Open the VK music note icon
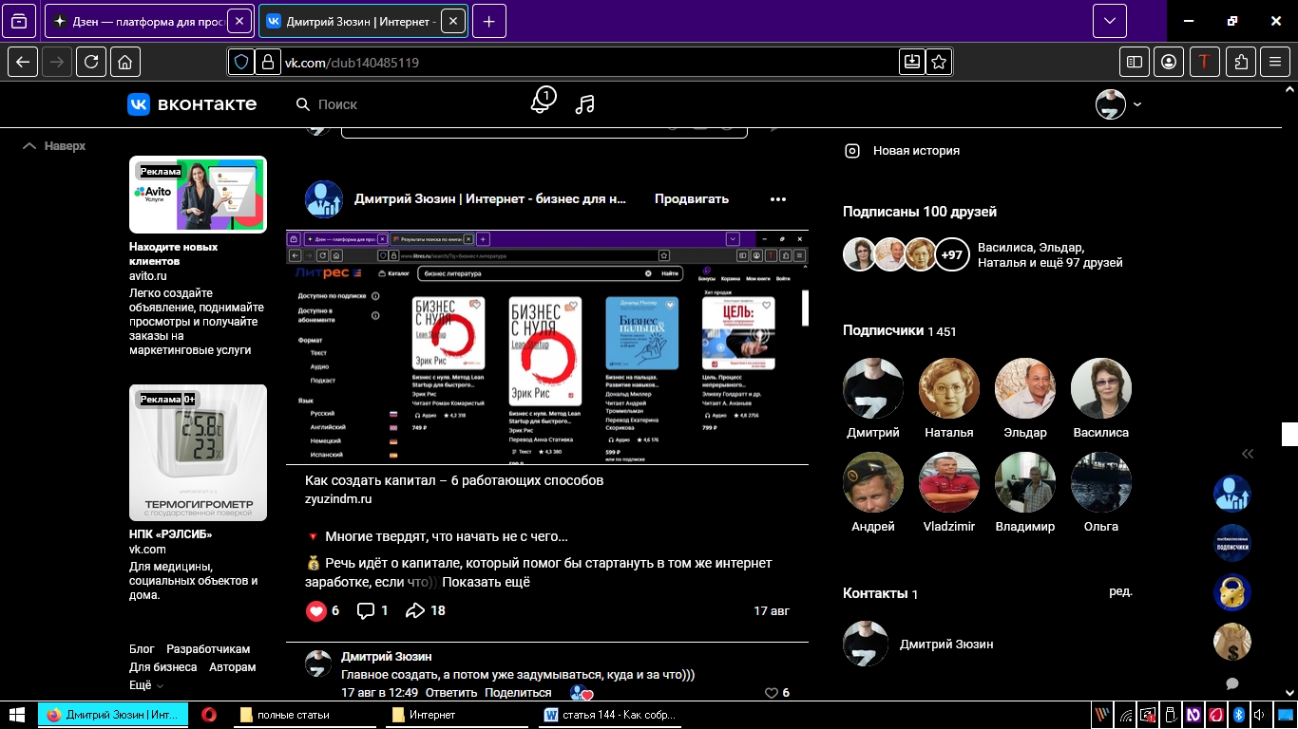This screenshot has width=1298, height=729. 585,104
